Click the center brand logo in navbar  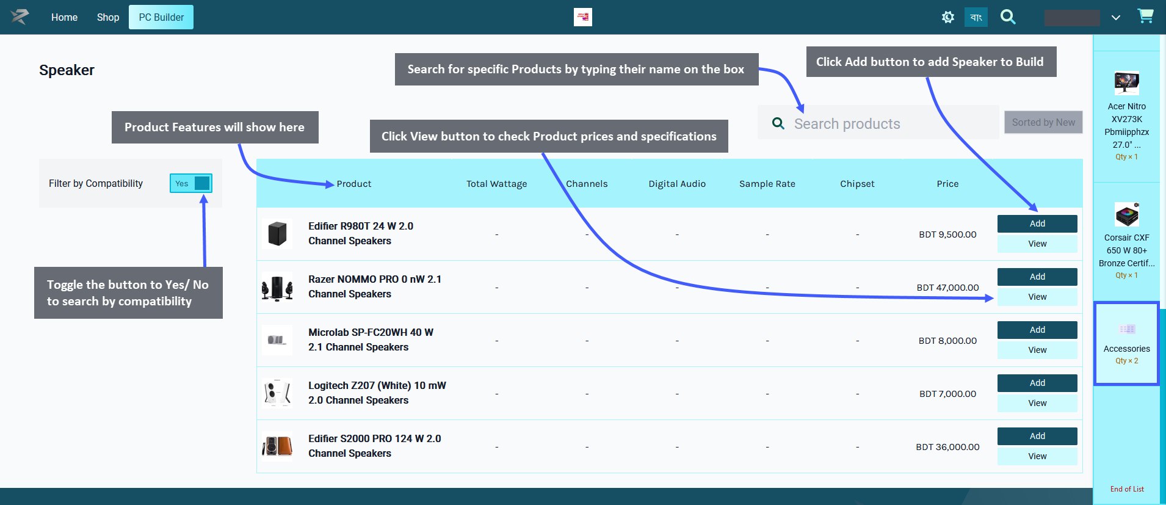click(x=583, y=17)
